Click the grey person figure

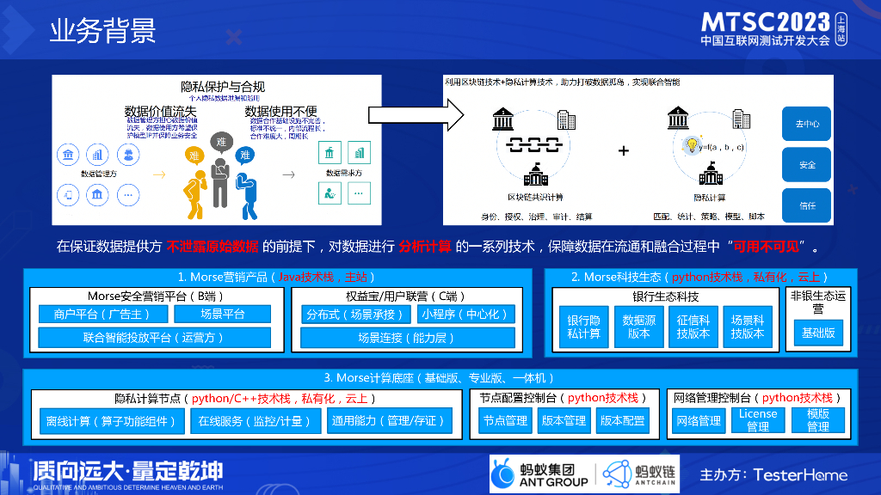tap(219, 182)
